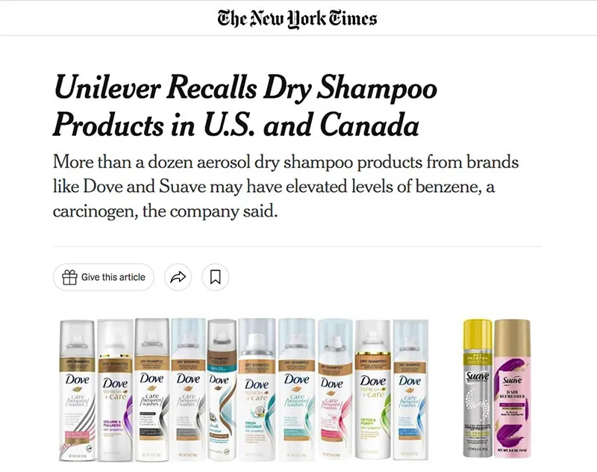Select the Dove can with pink swirl
The width and height of the screenshot is (597, 472).
click(335, 391)
